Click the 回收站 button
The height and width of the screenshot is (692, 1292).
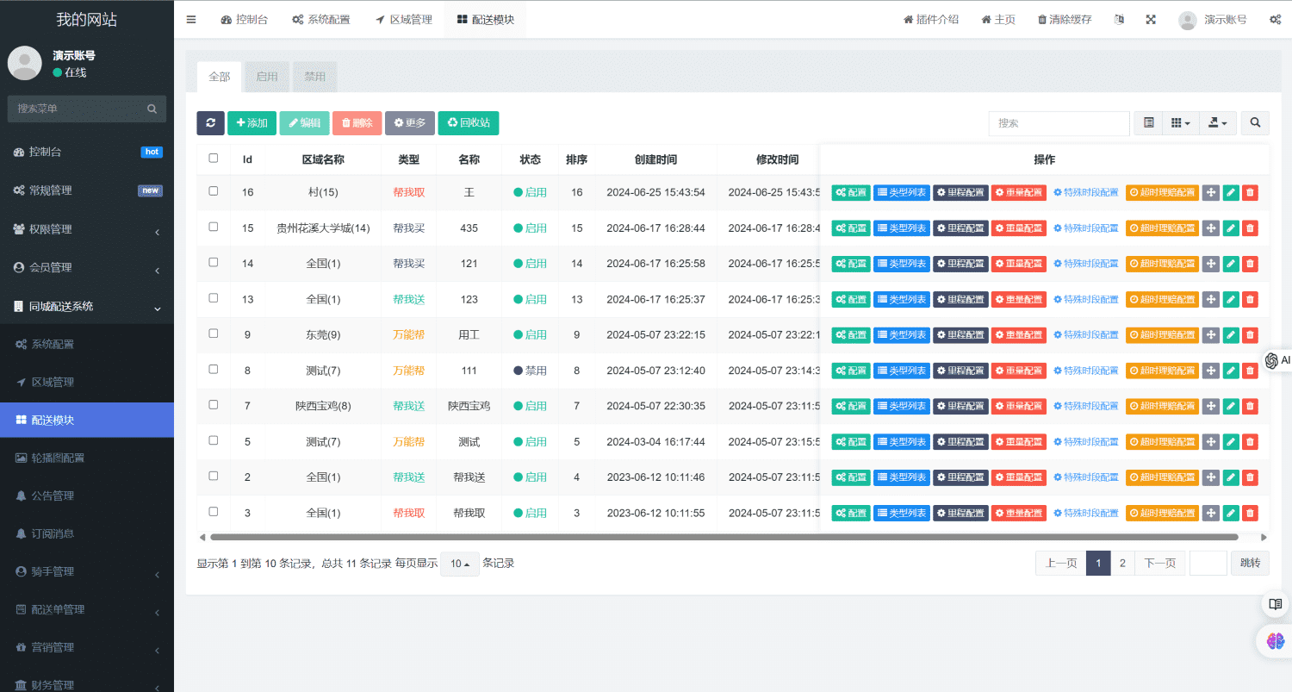(x=469, y=123)
